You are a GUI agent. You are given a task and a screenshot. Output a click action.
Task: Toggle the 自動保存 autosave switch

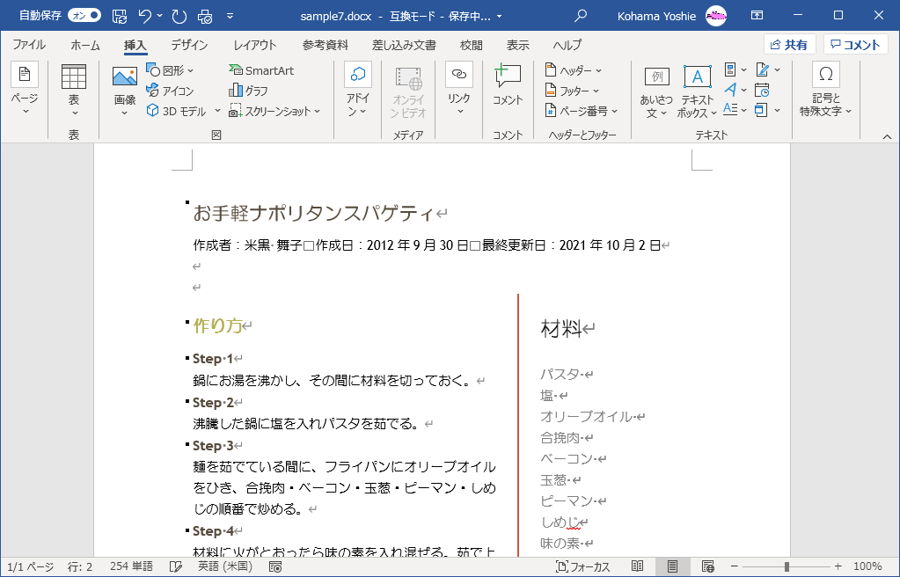click(84, 16)
